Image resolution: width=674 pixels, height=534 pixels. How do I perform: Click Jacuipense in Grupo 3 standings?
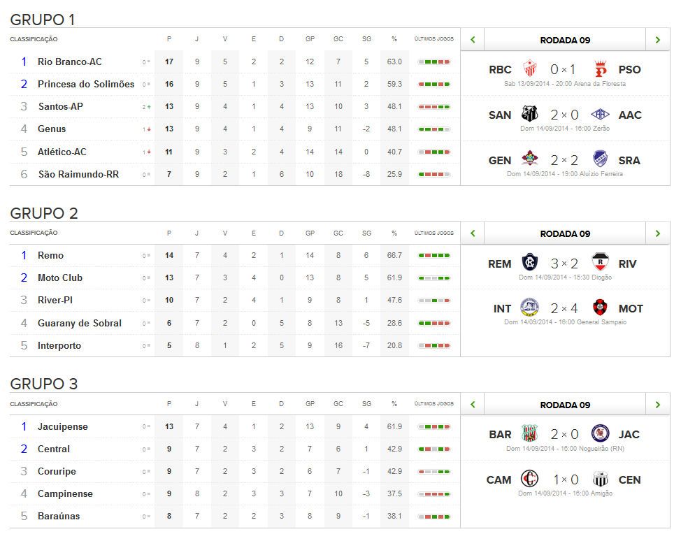(x=63, y=426)
